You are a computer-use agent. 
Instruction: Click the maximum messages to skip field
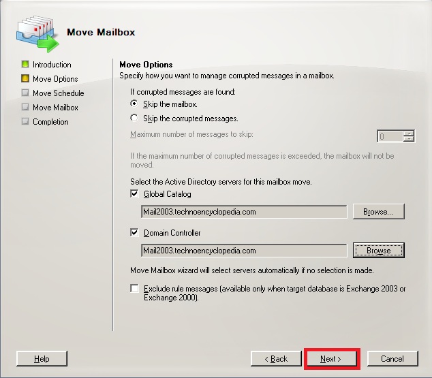(390, 136)
